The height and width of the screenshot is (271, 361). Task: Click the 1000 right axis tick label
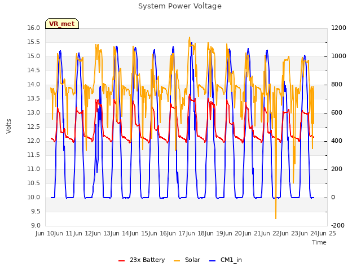[338, 56]
